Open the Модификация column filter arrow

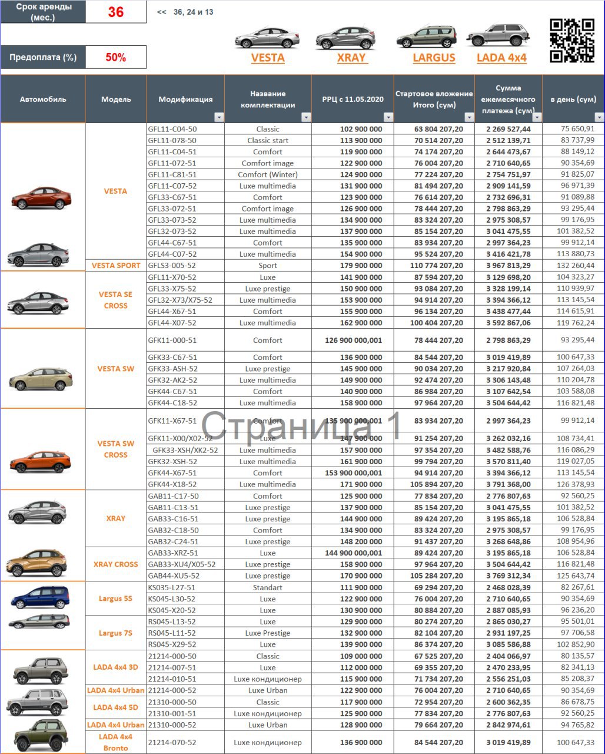point(219,117)
